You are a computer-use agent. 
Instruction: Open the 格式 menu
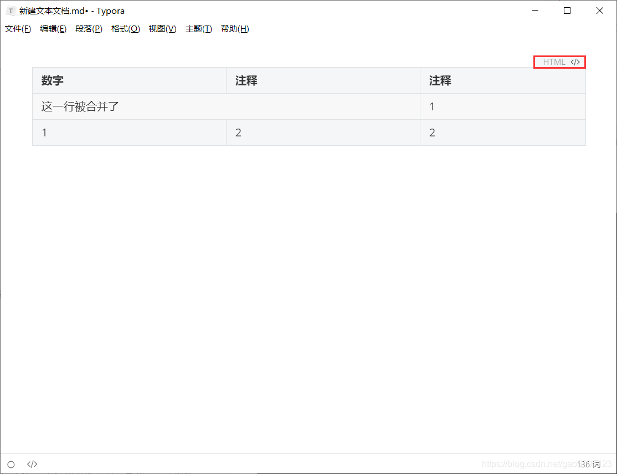pyautogui.click(x=125, y=29)
